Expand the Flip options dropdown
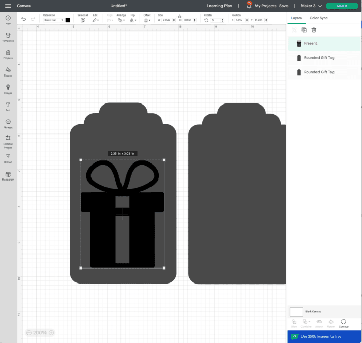The height and width of the screenshot is (343, 362). pos(133,20)
